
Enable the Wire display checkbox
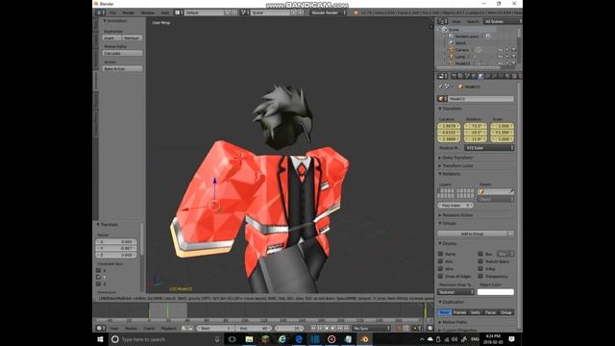tap(440, 269)
